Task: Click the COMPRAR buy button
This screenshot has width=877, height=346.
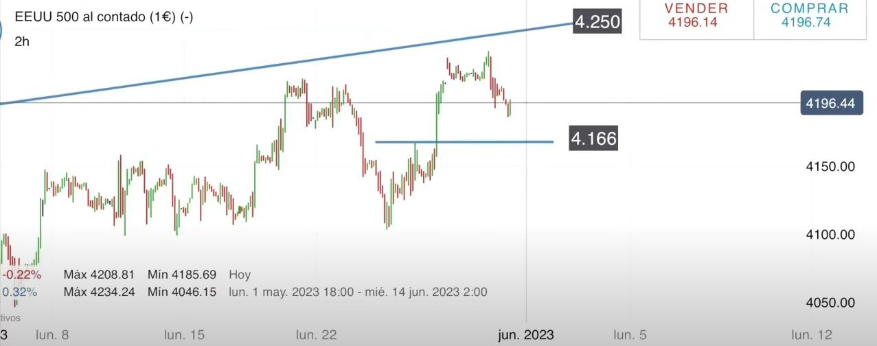Action: pos(809,16)
